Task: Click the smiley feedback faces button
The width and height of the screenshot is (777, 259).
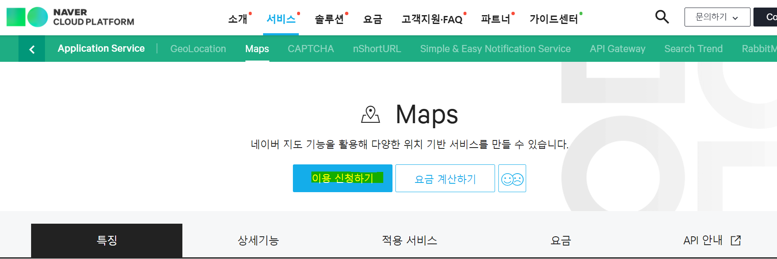Action: point(512,179)
